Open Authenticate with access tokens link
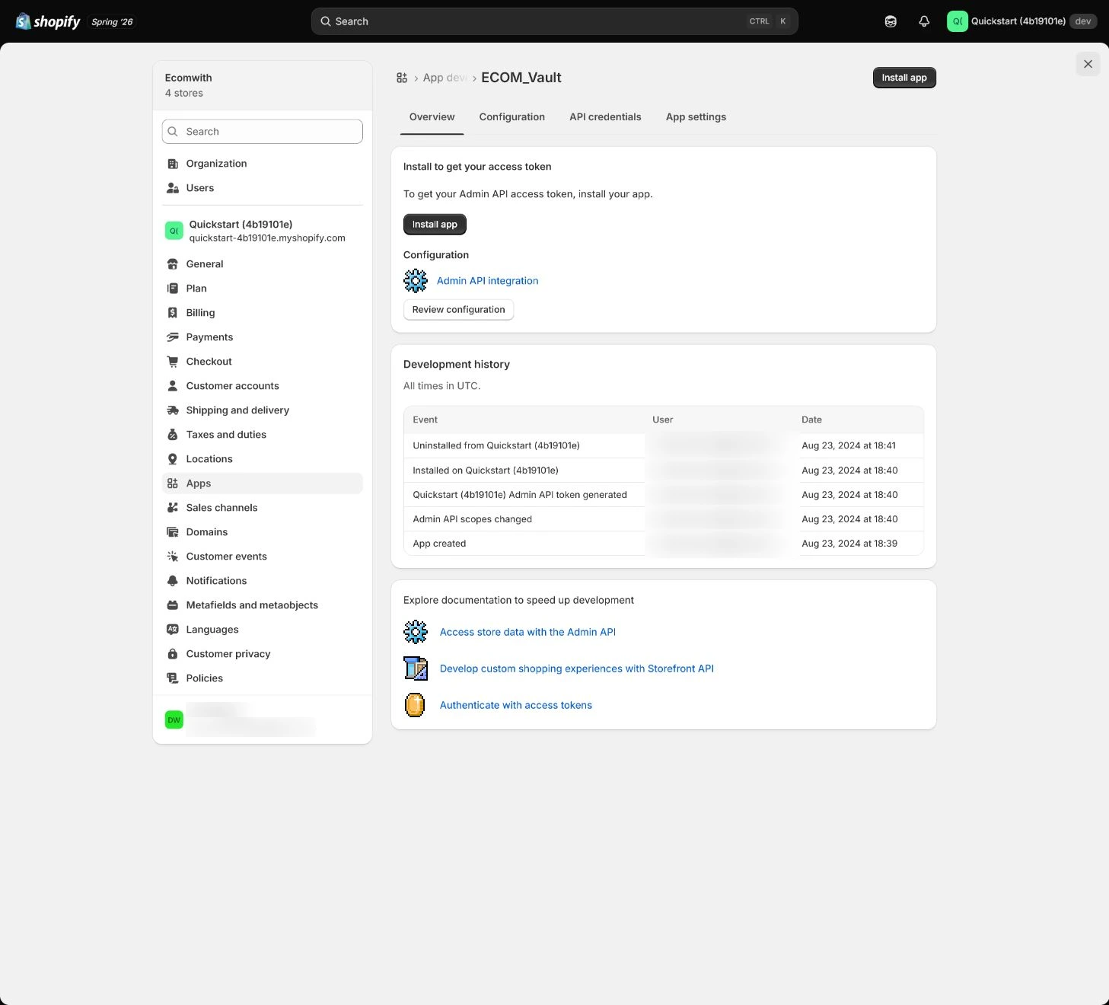The height and width of the screenshot is (1005, 1109). [516, 705]
